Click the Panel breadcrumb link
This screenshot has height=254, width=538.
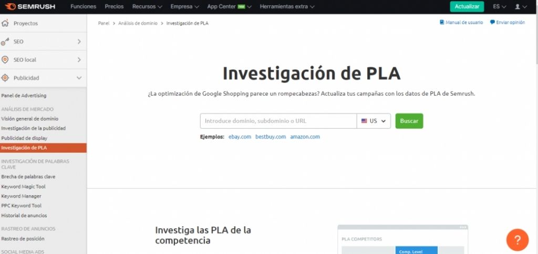[x=104, y=23]
